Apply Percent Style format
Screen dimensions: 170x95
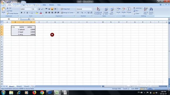(82, 13)
